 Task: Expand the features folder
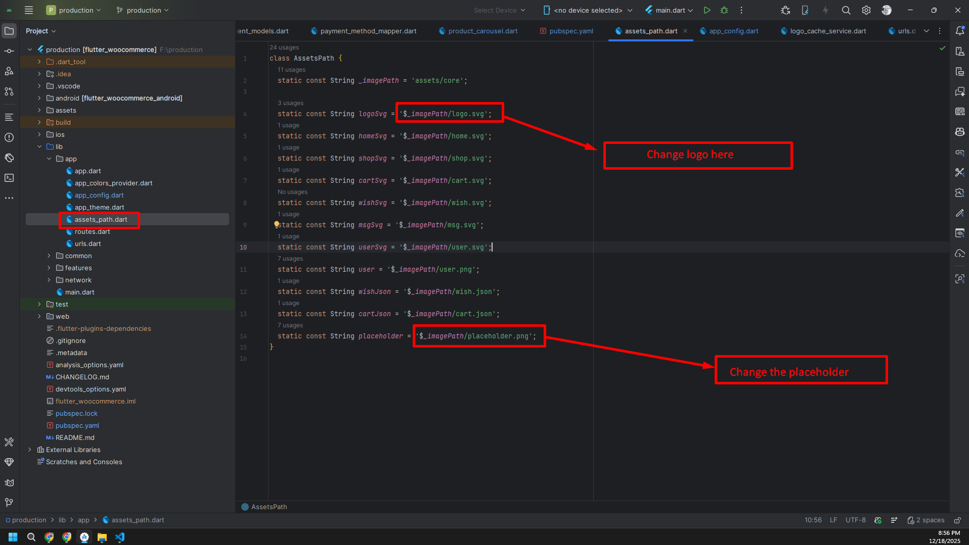(49, 268)
